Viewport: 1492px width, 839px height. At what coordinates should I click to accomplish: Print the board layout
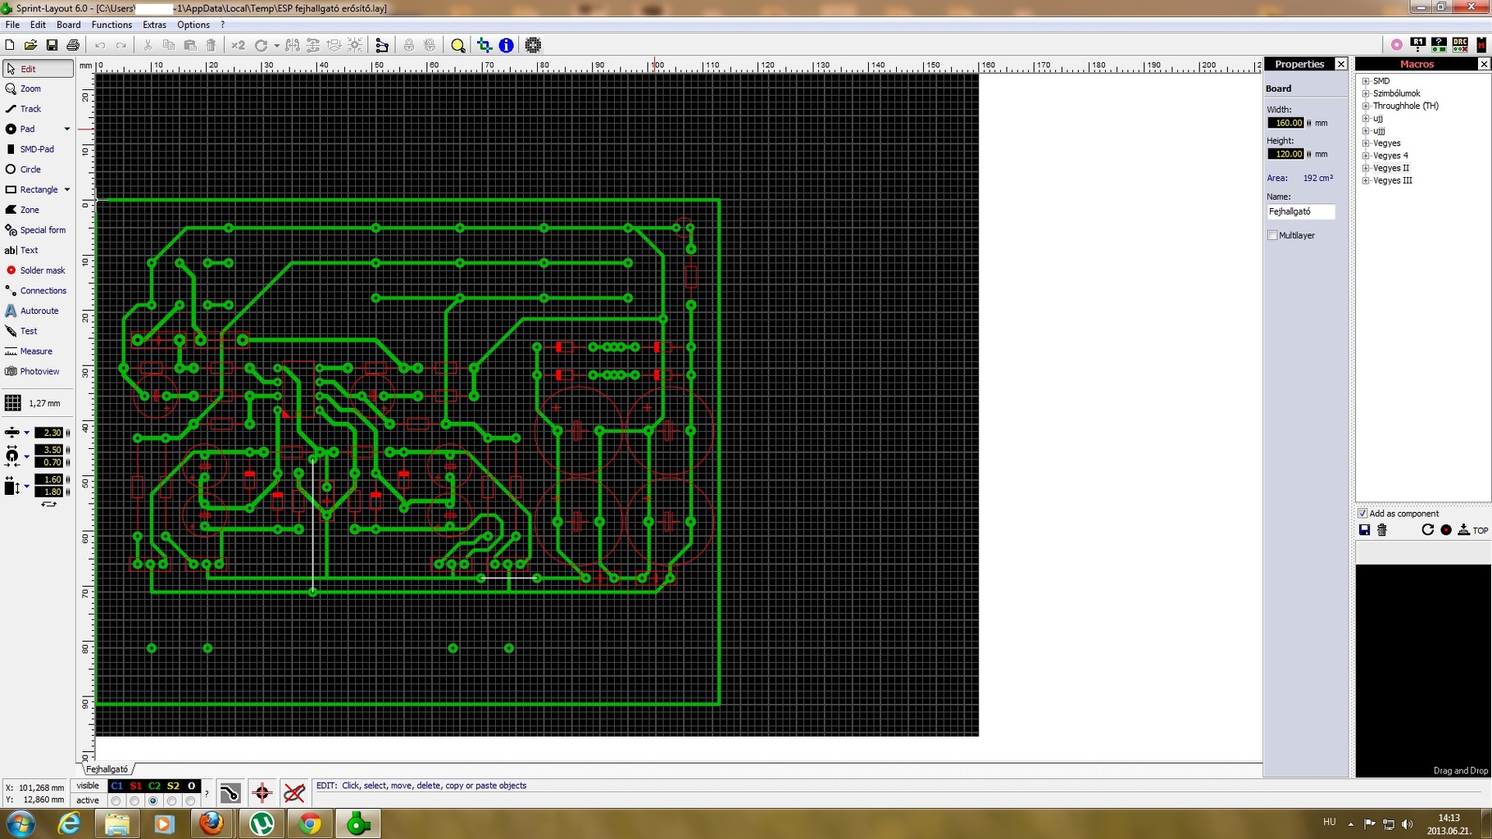[x=73, y=45]
